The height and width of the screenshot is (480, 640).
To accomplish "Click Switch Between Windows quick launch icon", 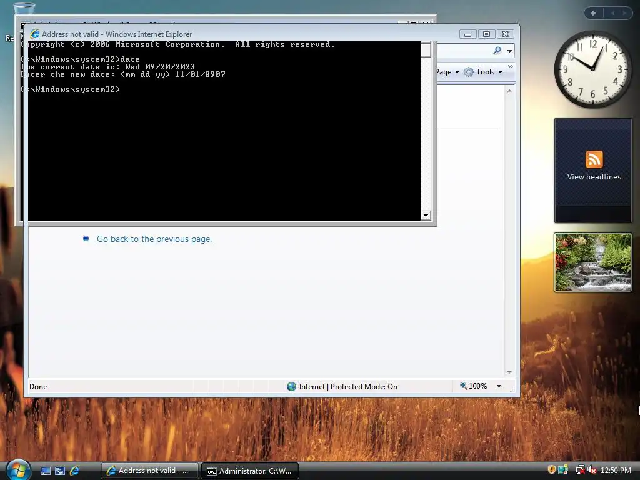I will (x=60, y=471).
